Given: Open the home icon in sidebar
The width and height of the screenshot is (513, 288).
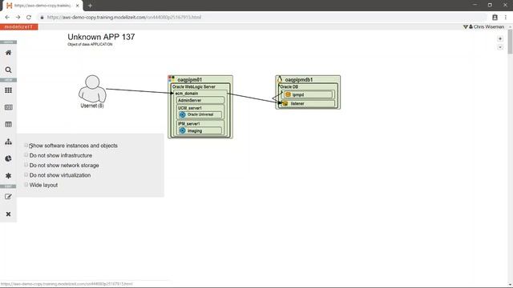Looking at the screenshot, I should (x=8, y=53).
